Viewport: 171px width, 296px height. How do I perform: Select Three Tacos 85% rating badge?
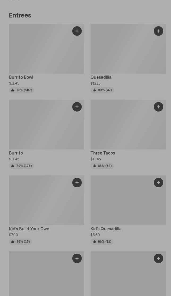coord(102,166)
